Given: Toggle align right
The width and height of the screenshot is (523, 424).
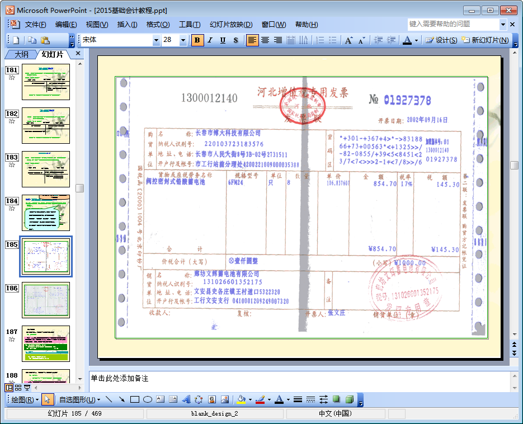Looking at the screenshot, I should [x=278, y=40].
